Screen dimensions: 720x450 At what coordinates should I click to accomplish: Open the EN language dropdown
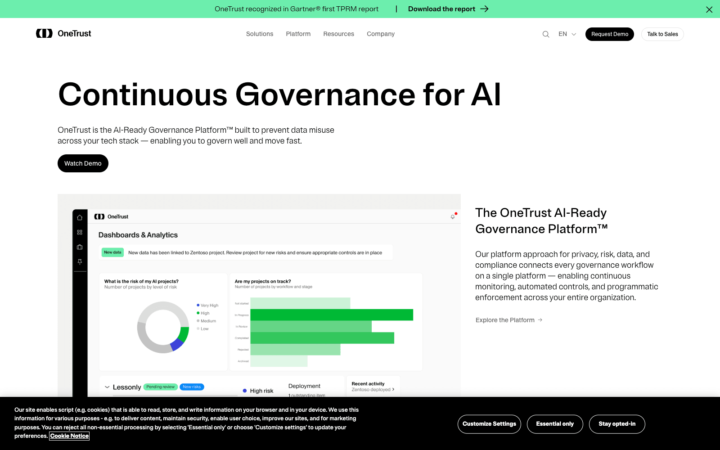567,34
